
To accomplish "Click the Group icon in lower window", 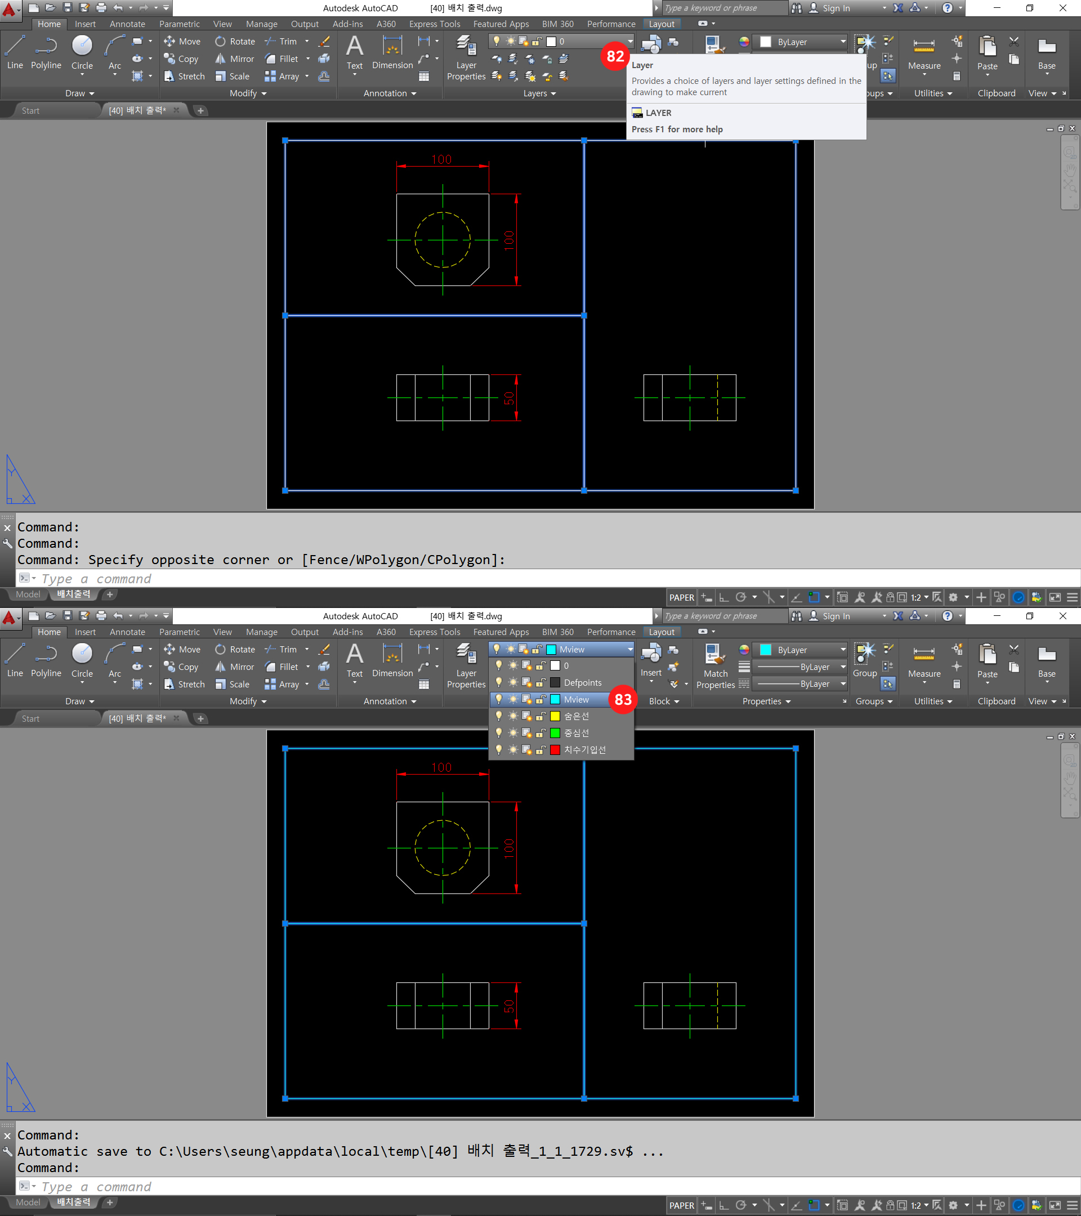I will pyautogui.click(x=864, y=652).
